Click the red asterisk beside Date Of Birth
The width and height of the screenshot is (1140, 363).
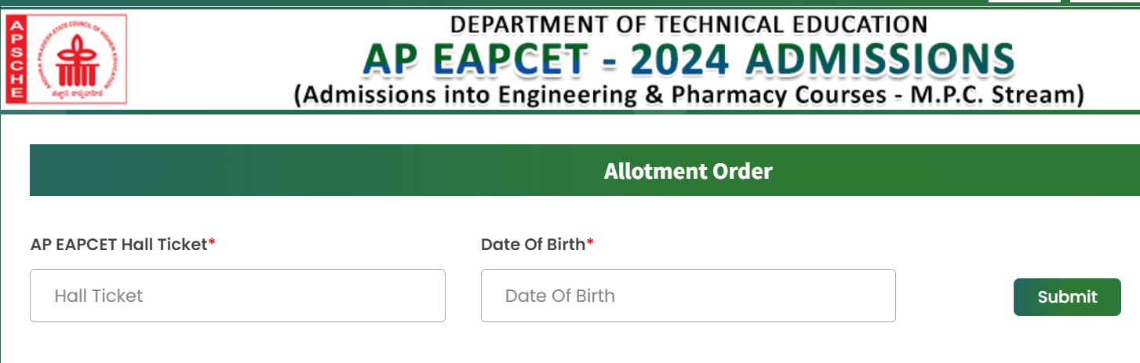(x=590, y=245)
